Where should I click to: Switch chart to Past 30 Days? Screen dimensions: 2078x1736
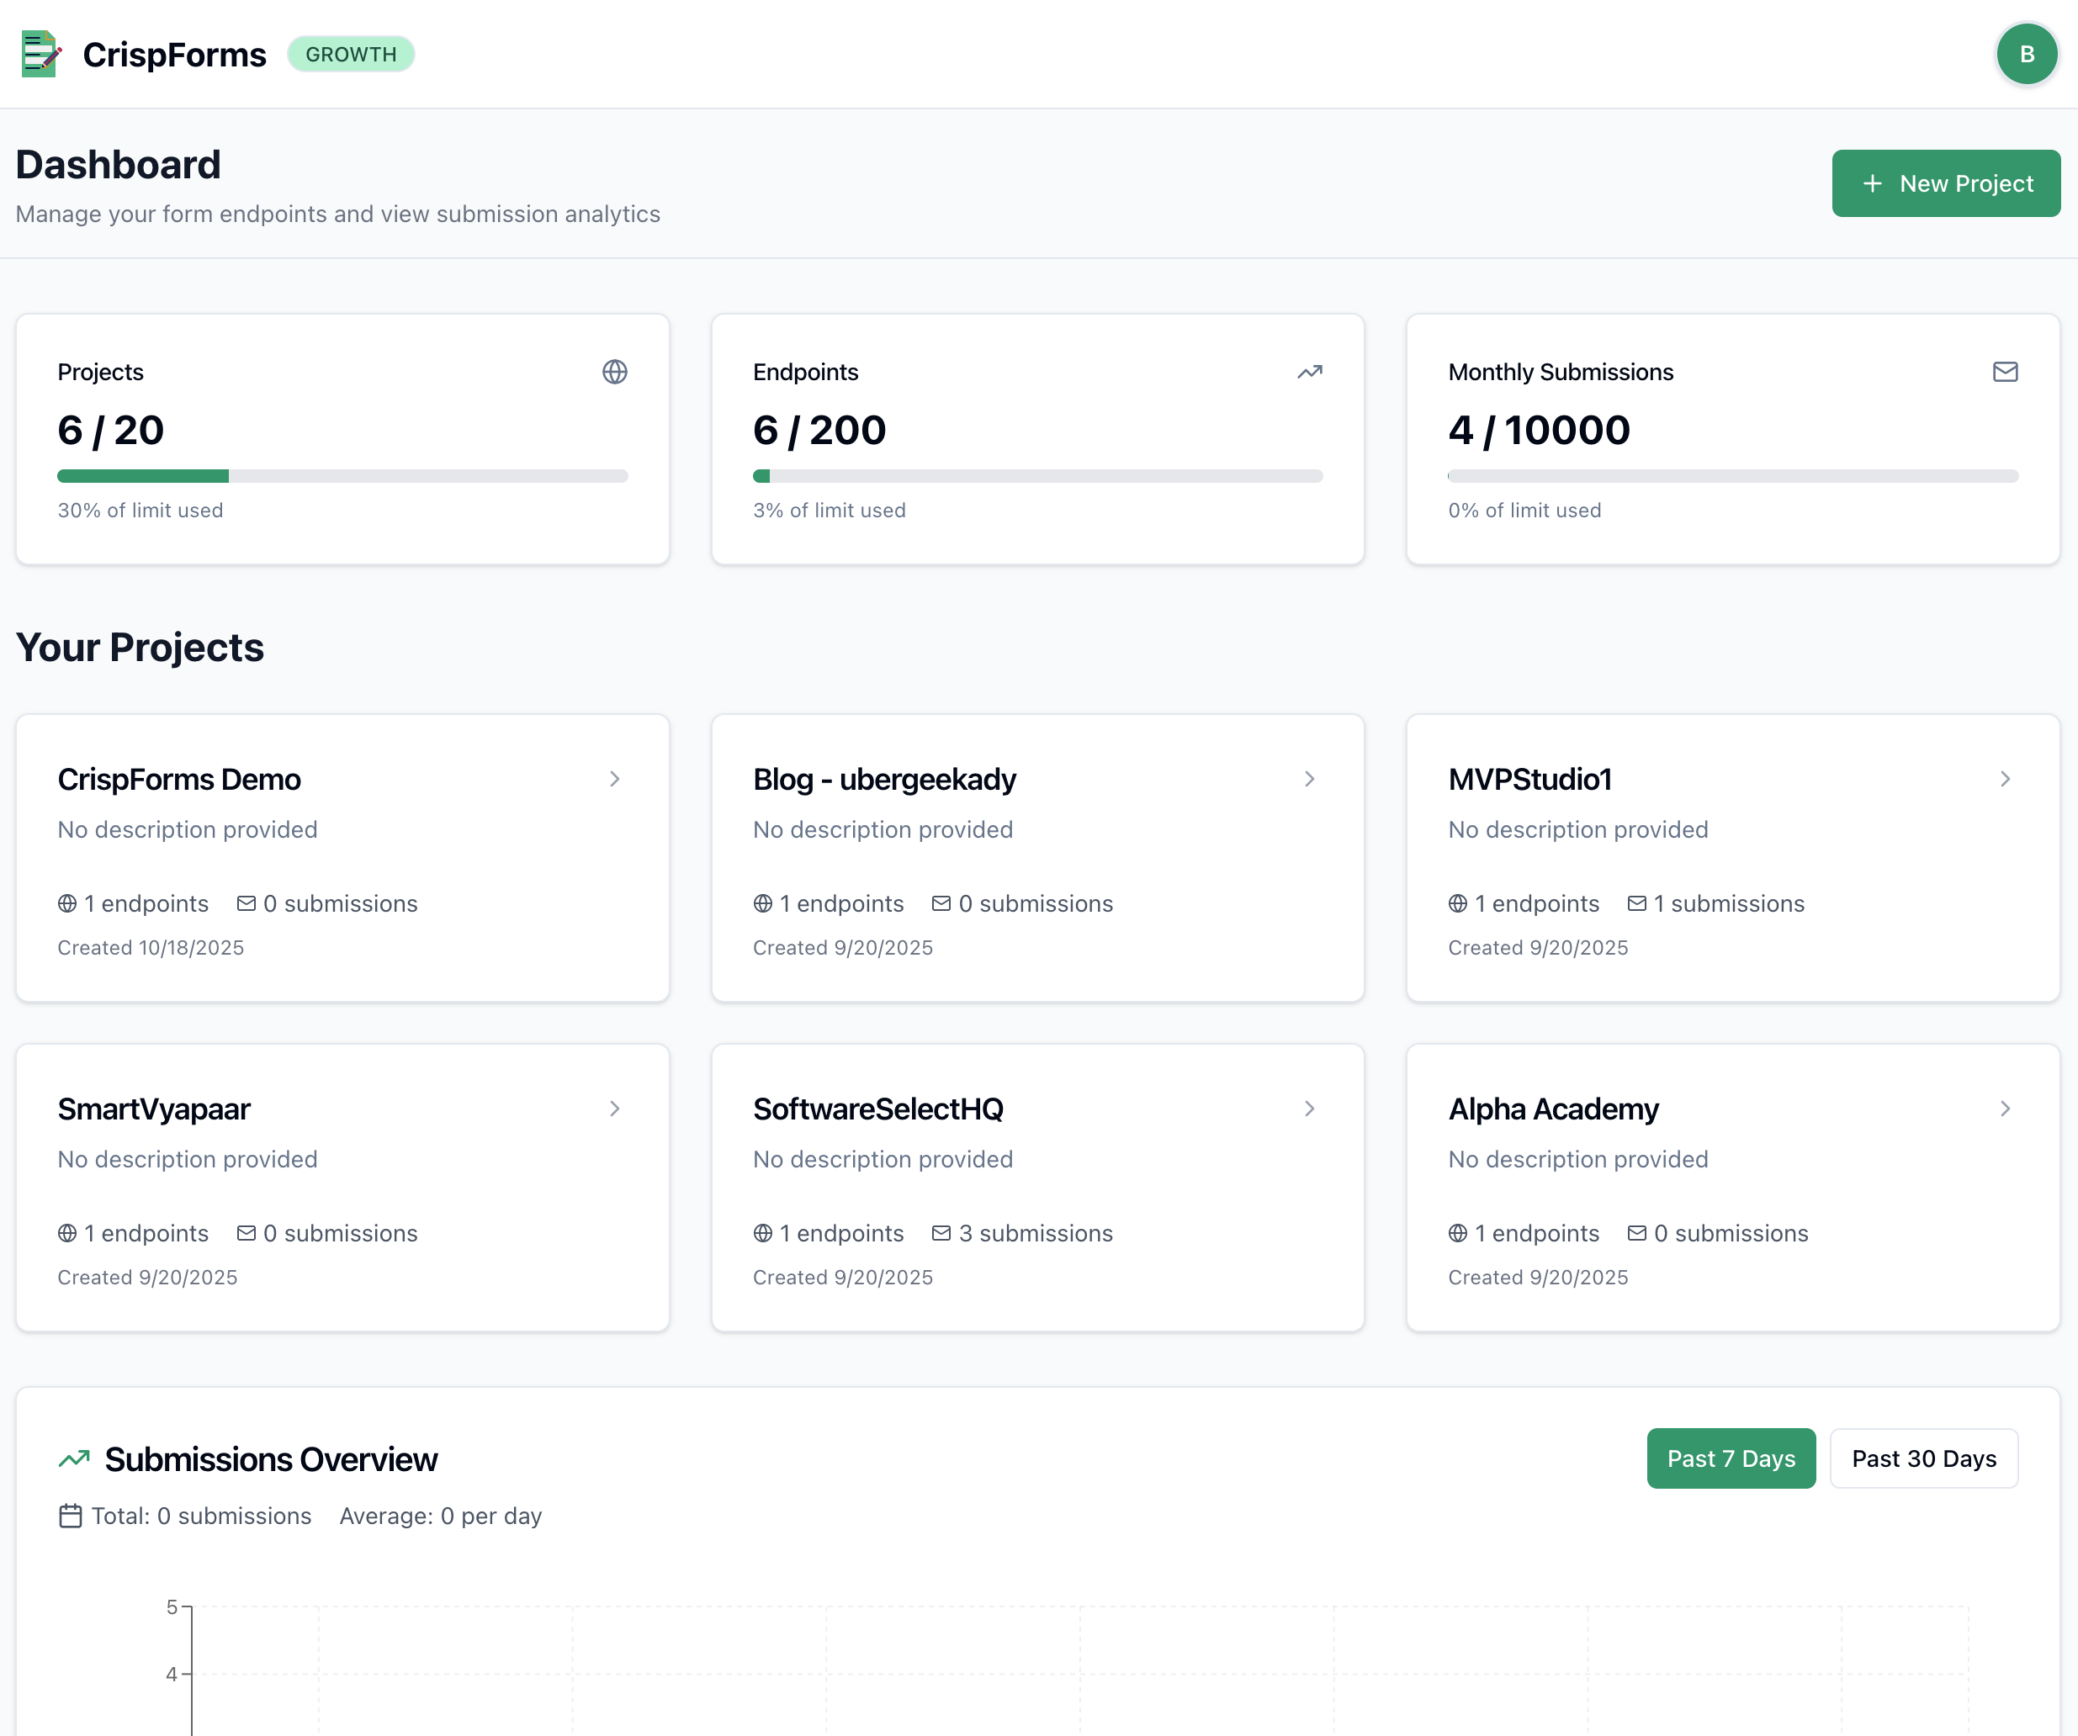tap(1922, 1458)
